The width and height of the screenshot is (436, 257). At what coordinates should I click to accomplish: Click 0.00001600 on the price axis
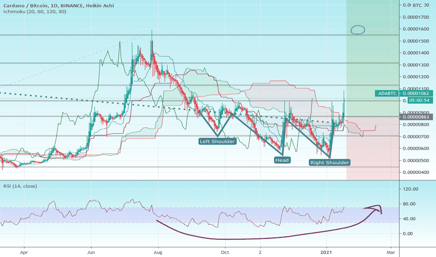[x=416, y=29]
